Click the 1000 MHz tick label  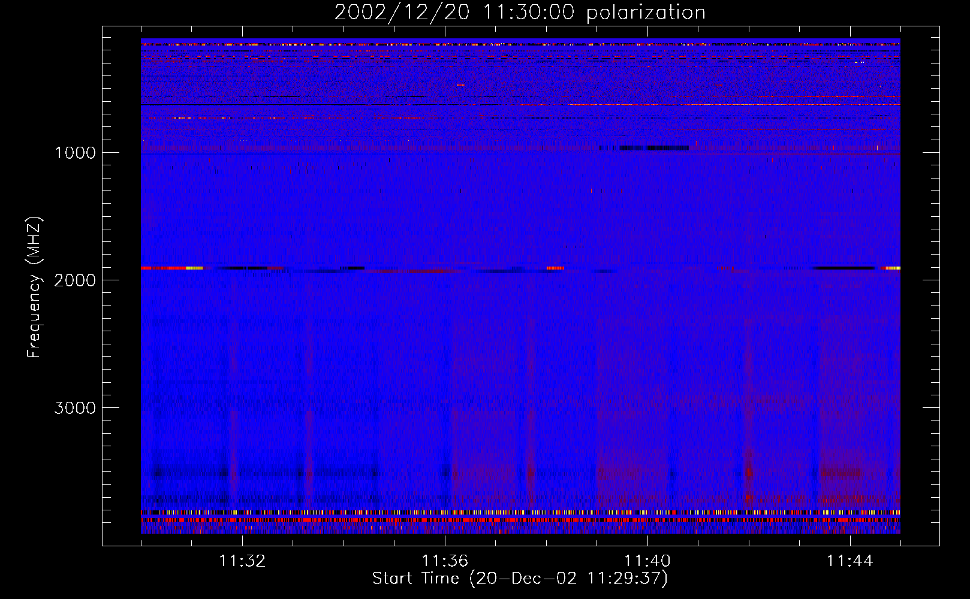pos(75,153)
